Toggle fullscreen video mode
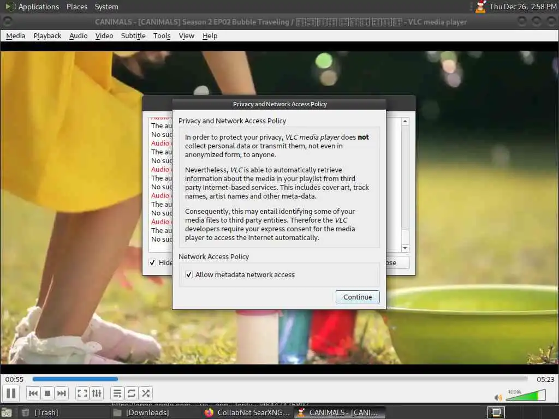 point(82,393)
